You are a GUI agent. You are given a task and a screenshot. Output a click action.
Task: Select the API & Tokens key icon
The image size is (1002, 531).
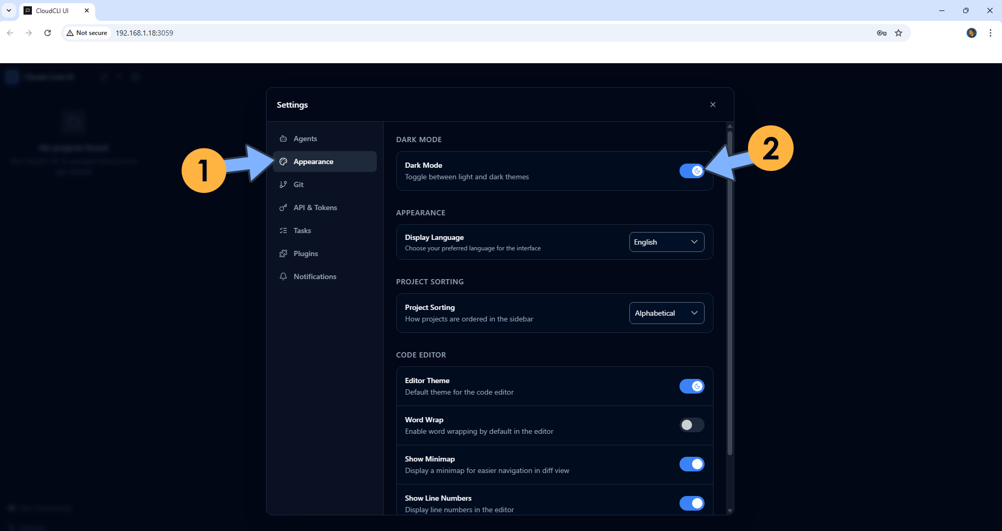coord(283,207)
